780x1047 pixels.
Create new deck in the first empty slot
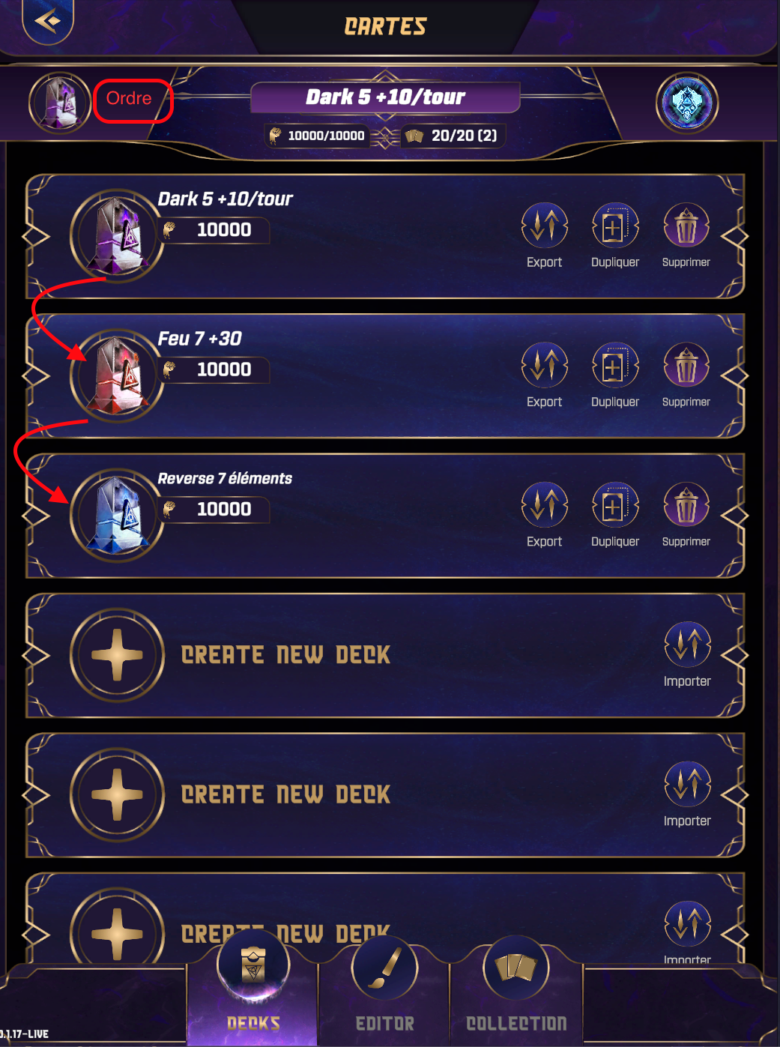point(117,655)
